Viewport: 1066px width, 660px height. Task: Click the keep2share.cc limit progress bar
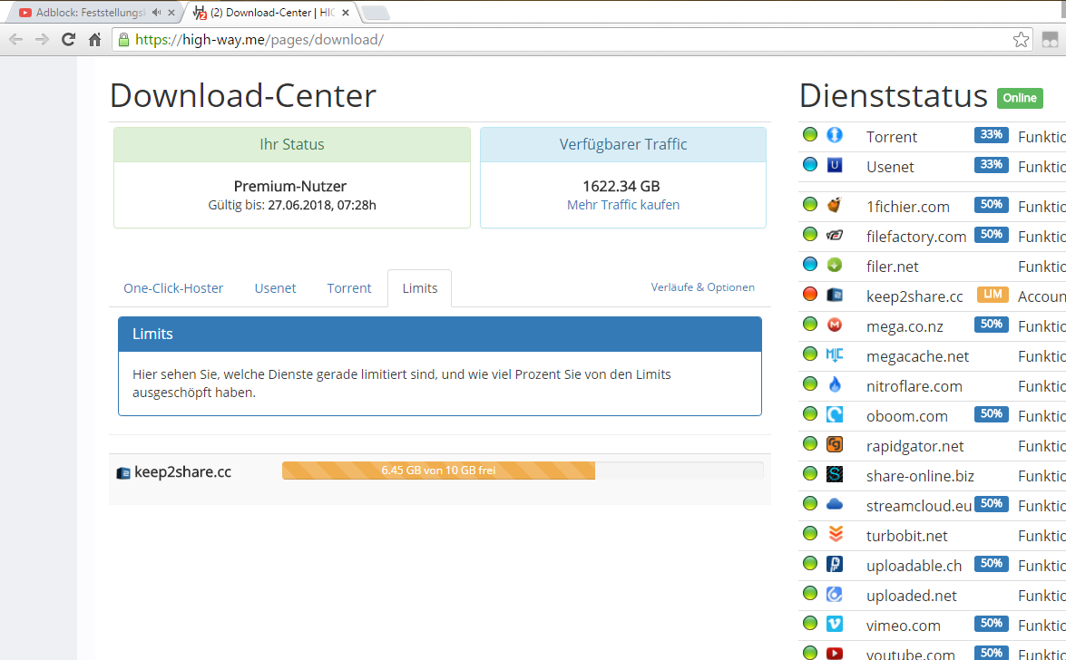pyautogui.click(x=522, y=471)
